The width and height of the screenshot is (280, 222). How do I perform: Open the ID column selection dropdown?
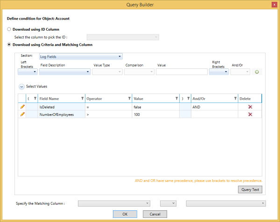tap(123, 37)
